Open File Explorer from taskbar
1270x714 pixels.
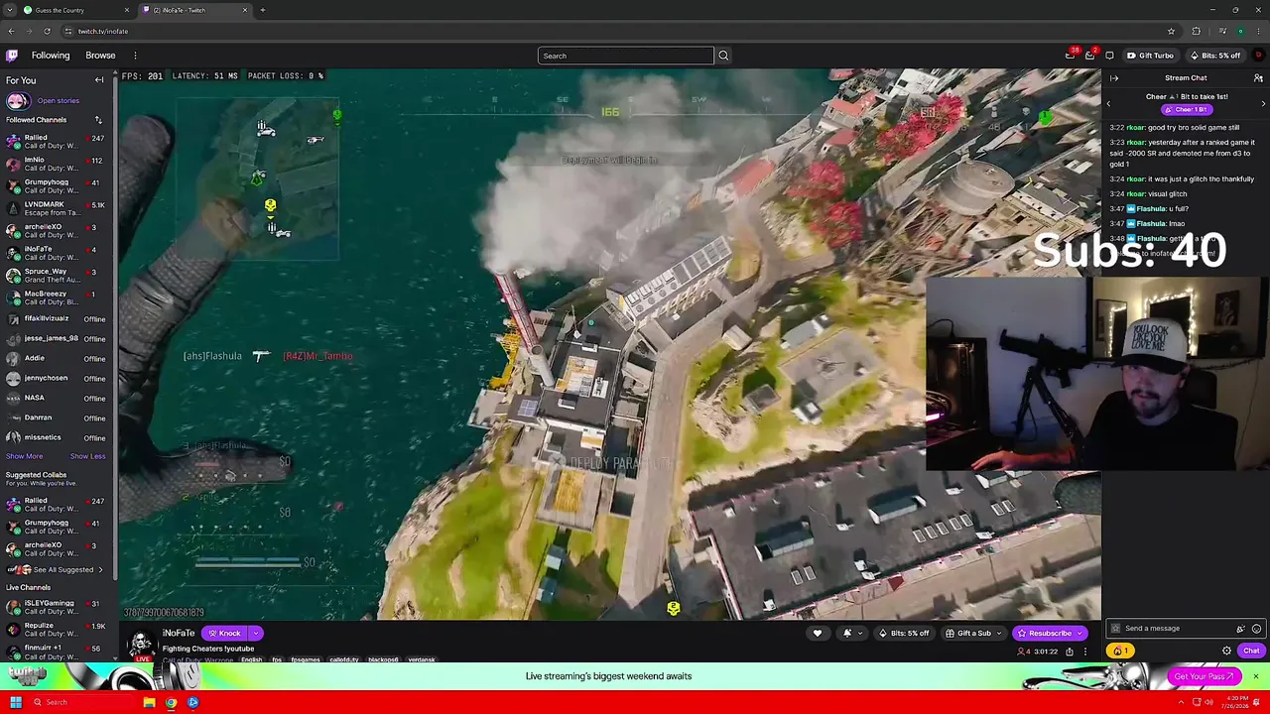pos(149,702)
